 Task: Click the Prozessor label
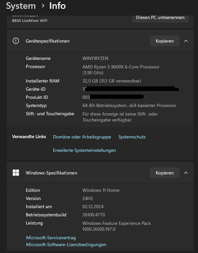click(x=36, y=67)
